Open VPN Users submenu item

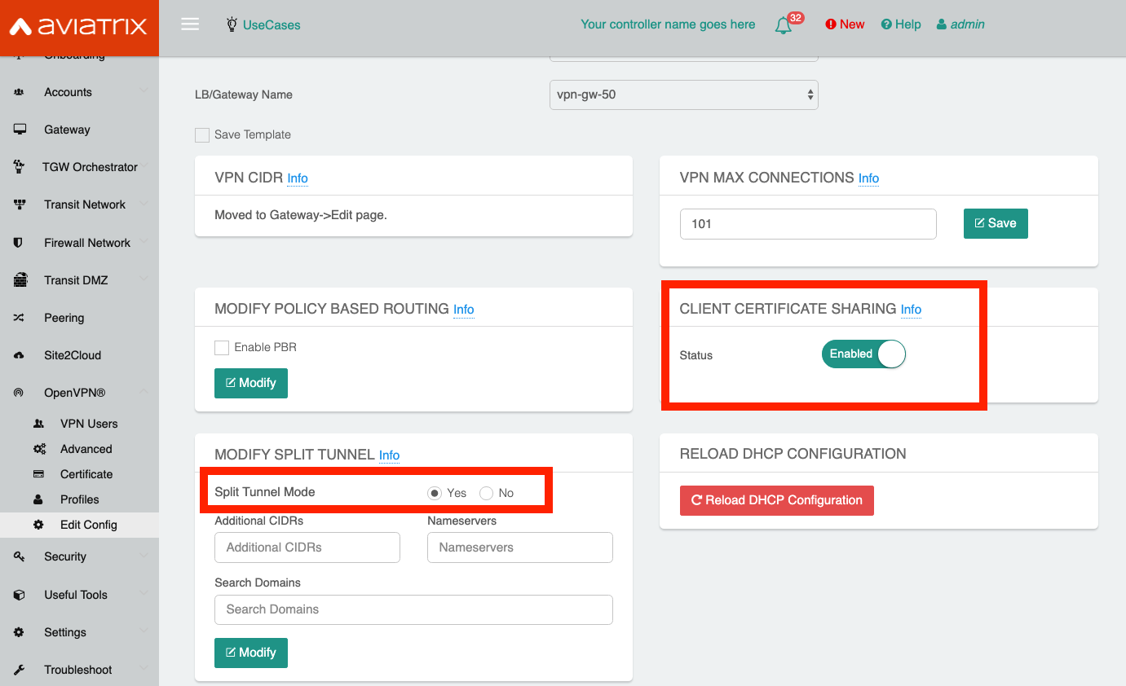click(x=89, y=424)
